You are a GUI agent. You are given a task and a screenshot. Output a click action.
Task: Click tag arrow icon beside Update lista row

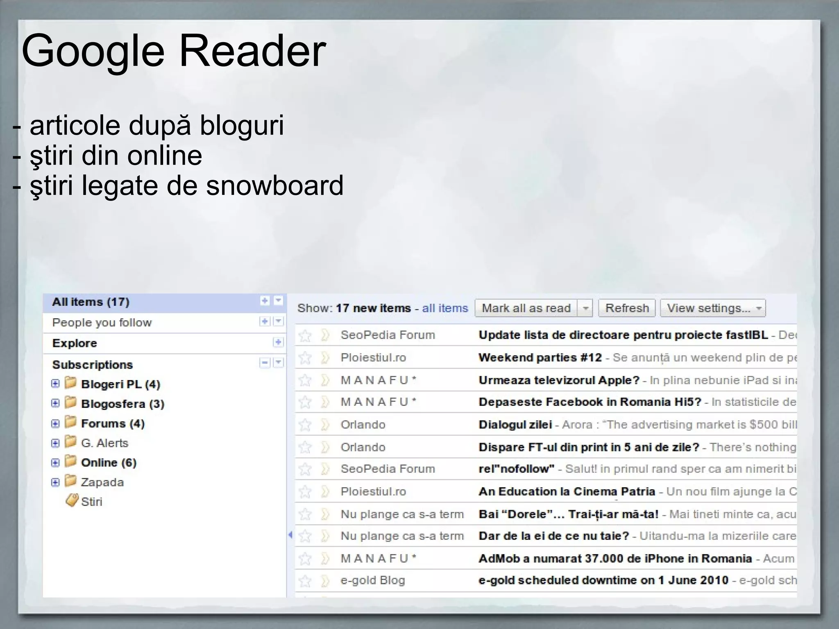coord(325,335)
